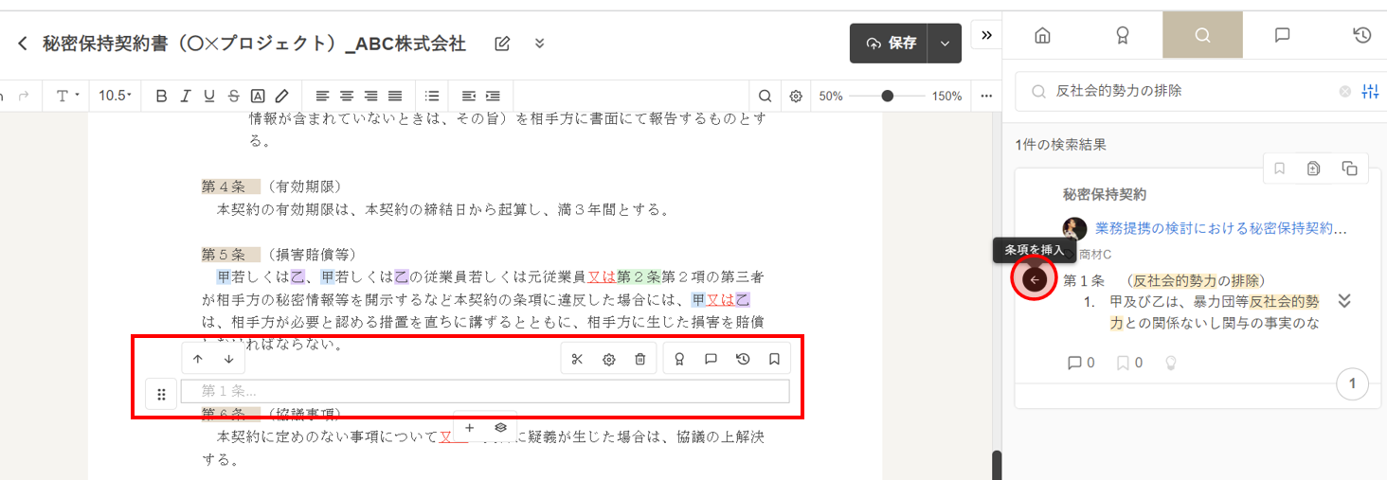The height and width of the screenshot is (480, 1387).
Task: Cut the selected clause with scissors icon
Action: [577, 359]
